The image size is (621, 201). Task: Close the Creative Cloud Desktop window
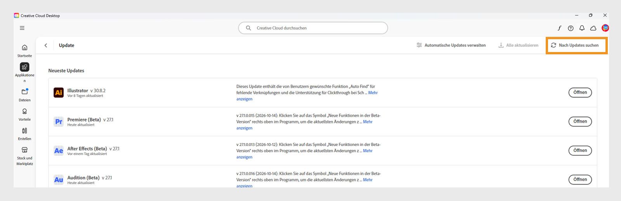(605, 16)
